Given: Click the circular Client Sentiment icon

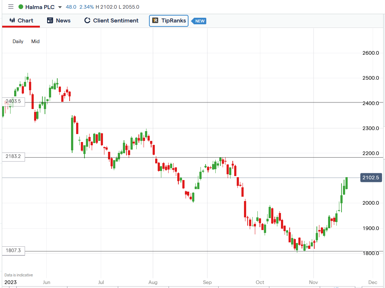Looking at the screenshot, I should 87,20.
